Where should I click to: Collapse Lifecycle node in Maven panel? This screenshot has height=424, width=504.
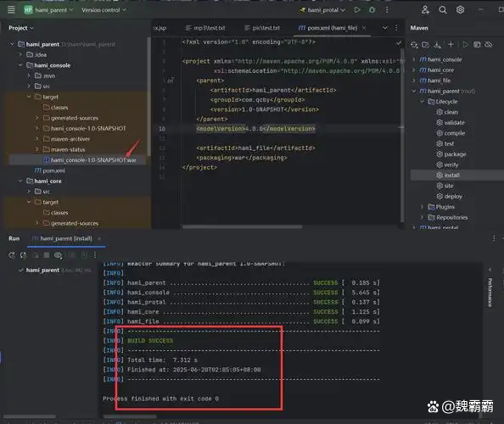tap(423, 102)
